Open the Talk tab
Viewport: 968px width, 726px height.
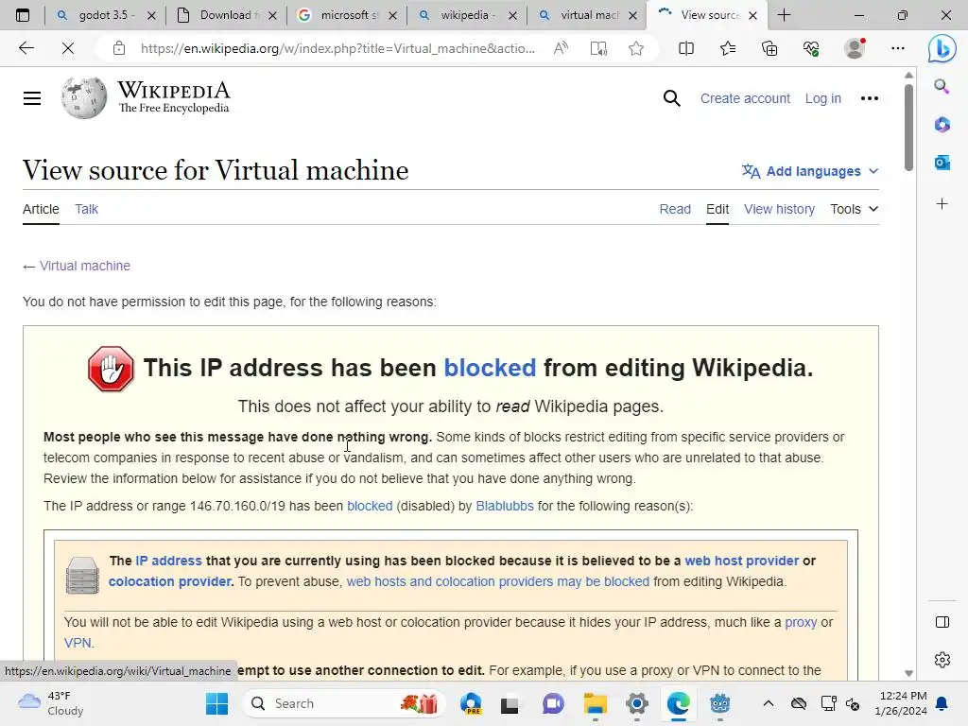[86, 209]
